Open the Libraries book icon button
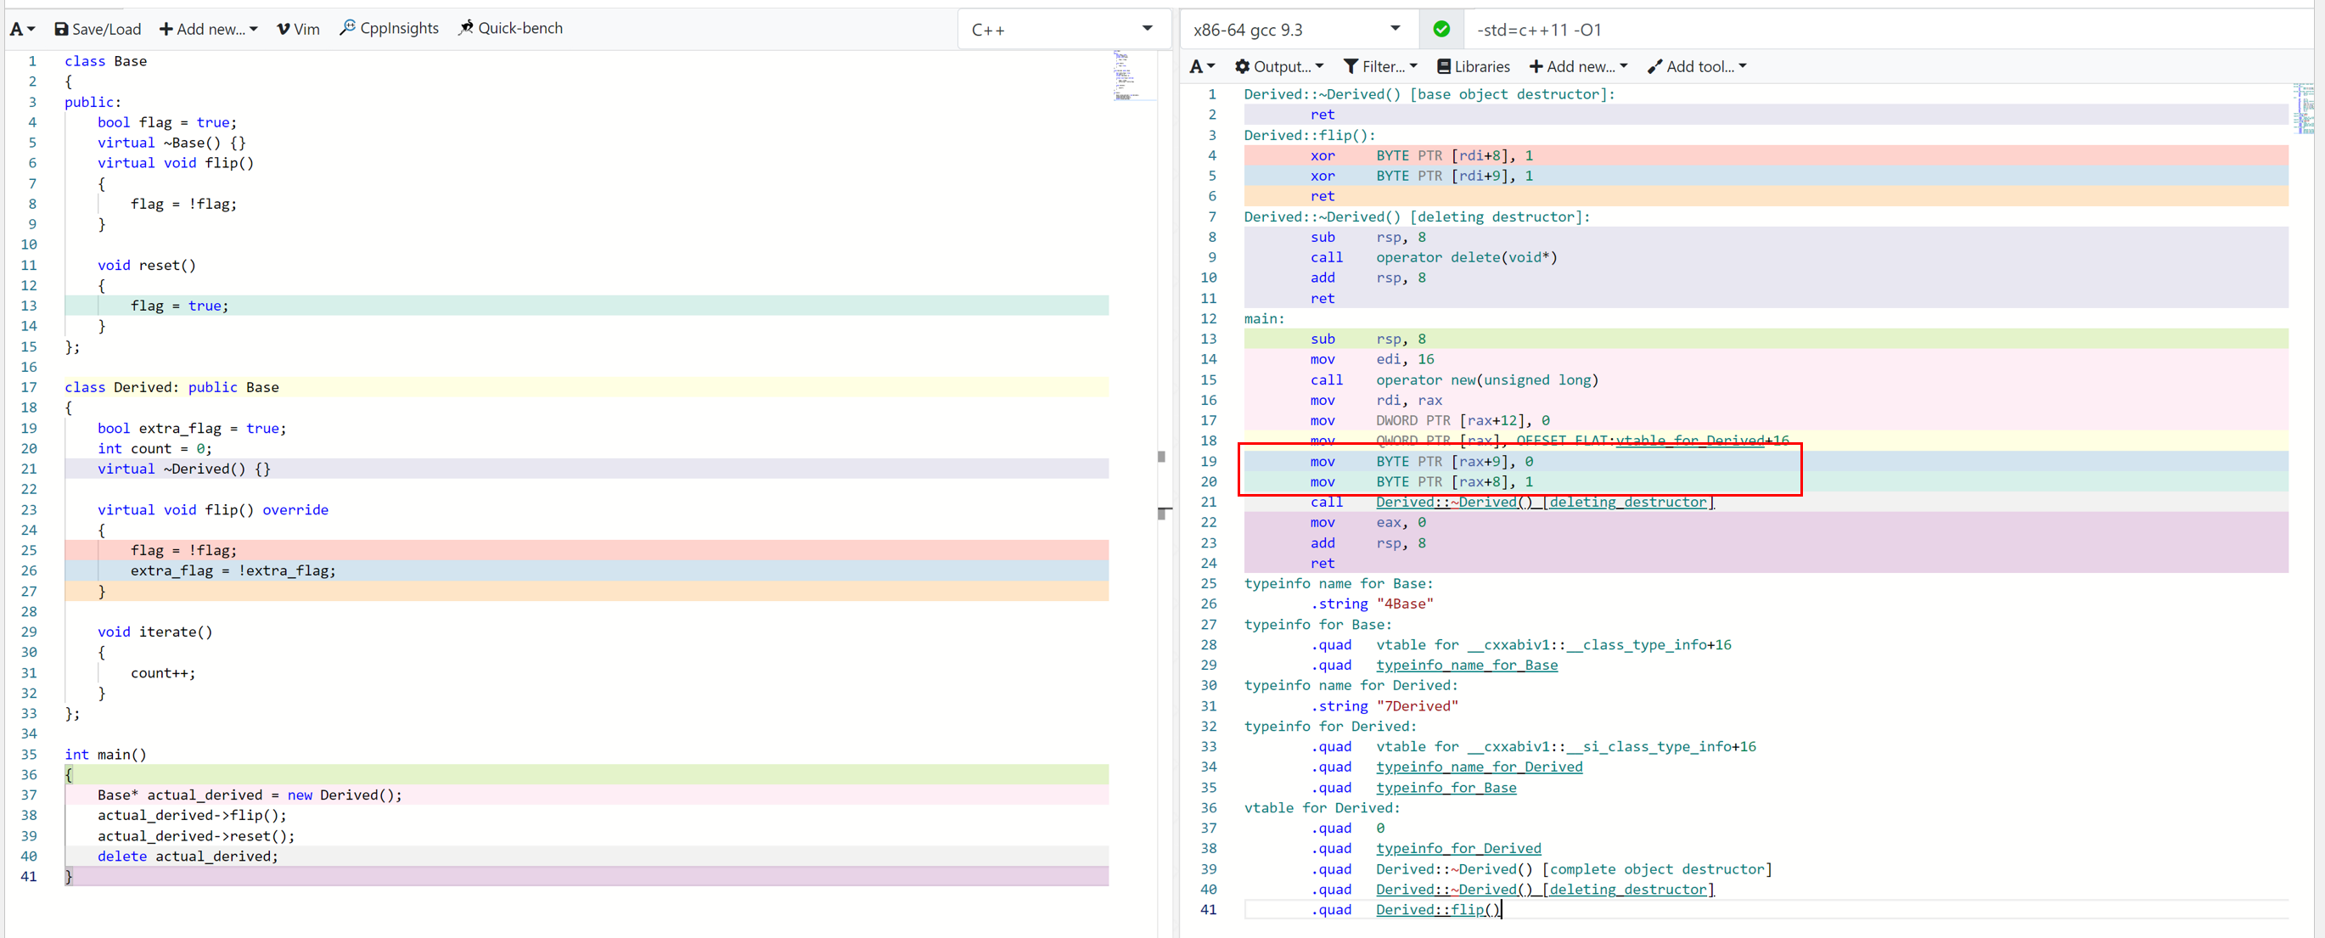 [1473, 67]
